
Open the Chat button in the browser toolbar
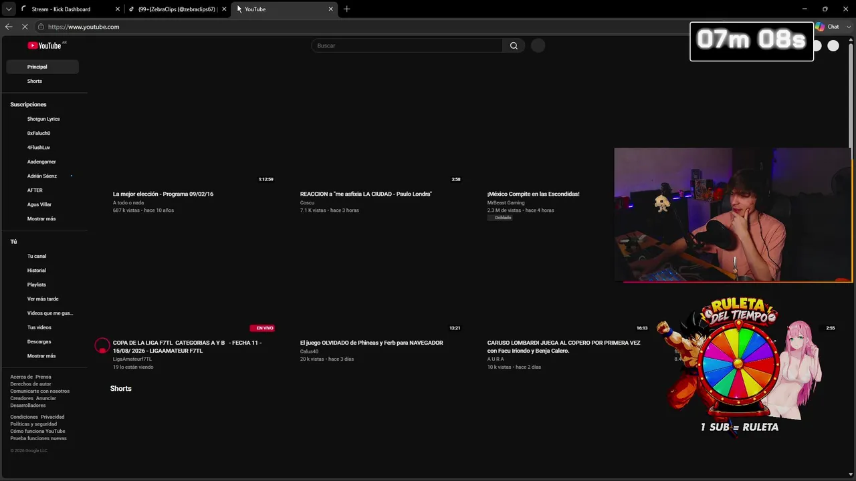pos(828,27)
